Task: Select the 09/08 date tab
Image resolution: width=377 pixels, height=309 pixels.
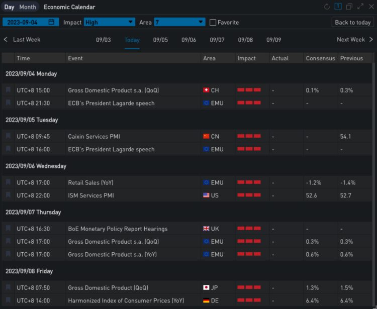Action: click(245, 40)
